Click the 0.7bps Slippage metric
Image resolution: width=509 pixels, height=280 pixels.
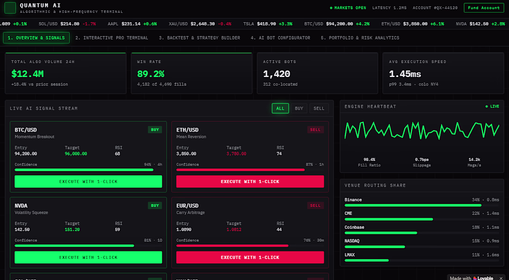click(x=422, y=162)
